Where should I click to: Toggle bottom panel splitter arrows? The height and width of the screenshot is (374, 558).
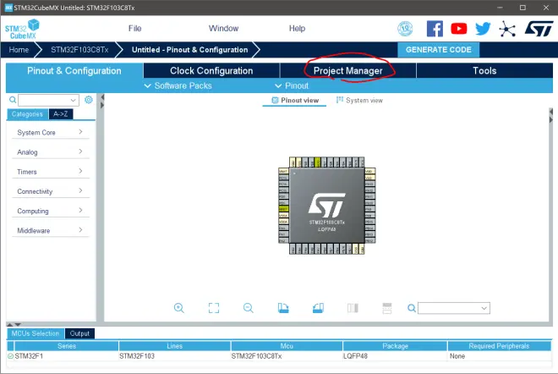coord(14,324)
